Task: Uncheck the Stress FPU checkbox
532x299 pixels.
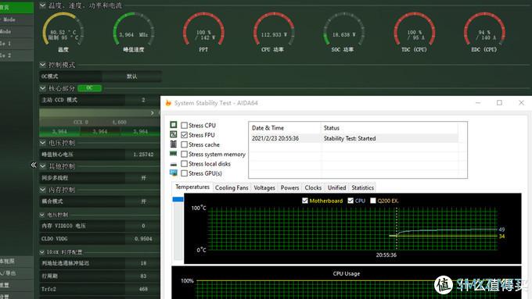Action: coord(184,135)
